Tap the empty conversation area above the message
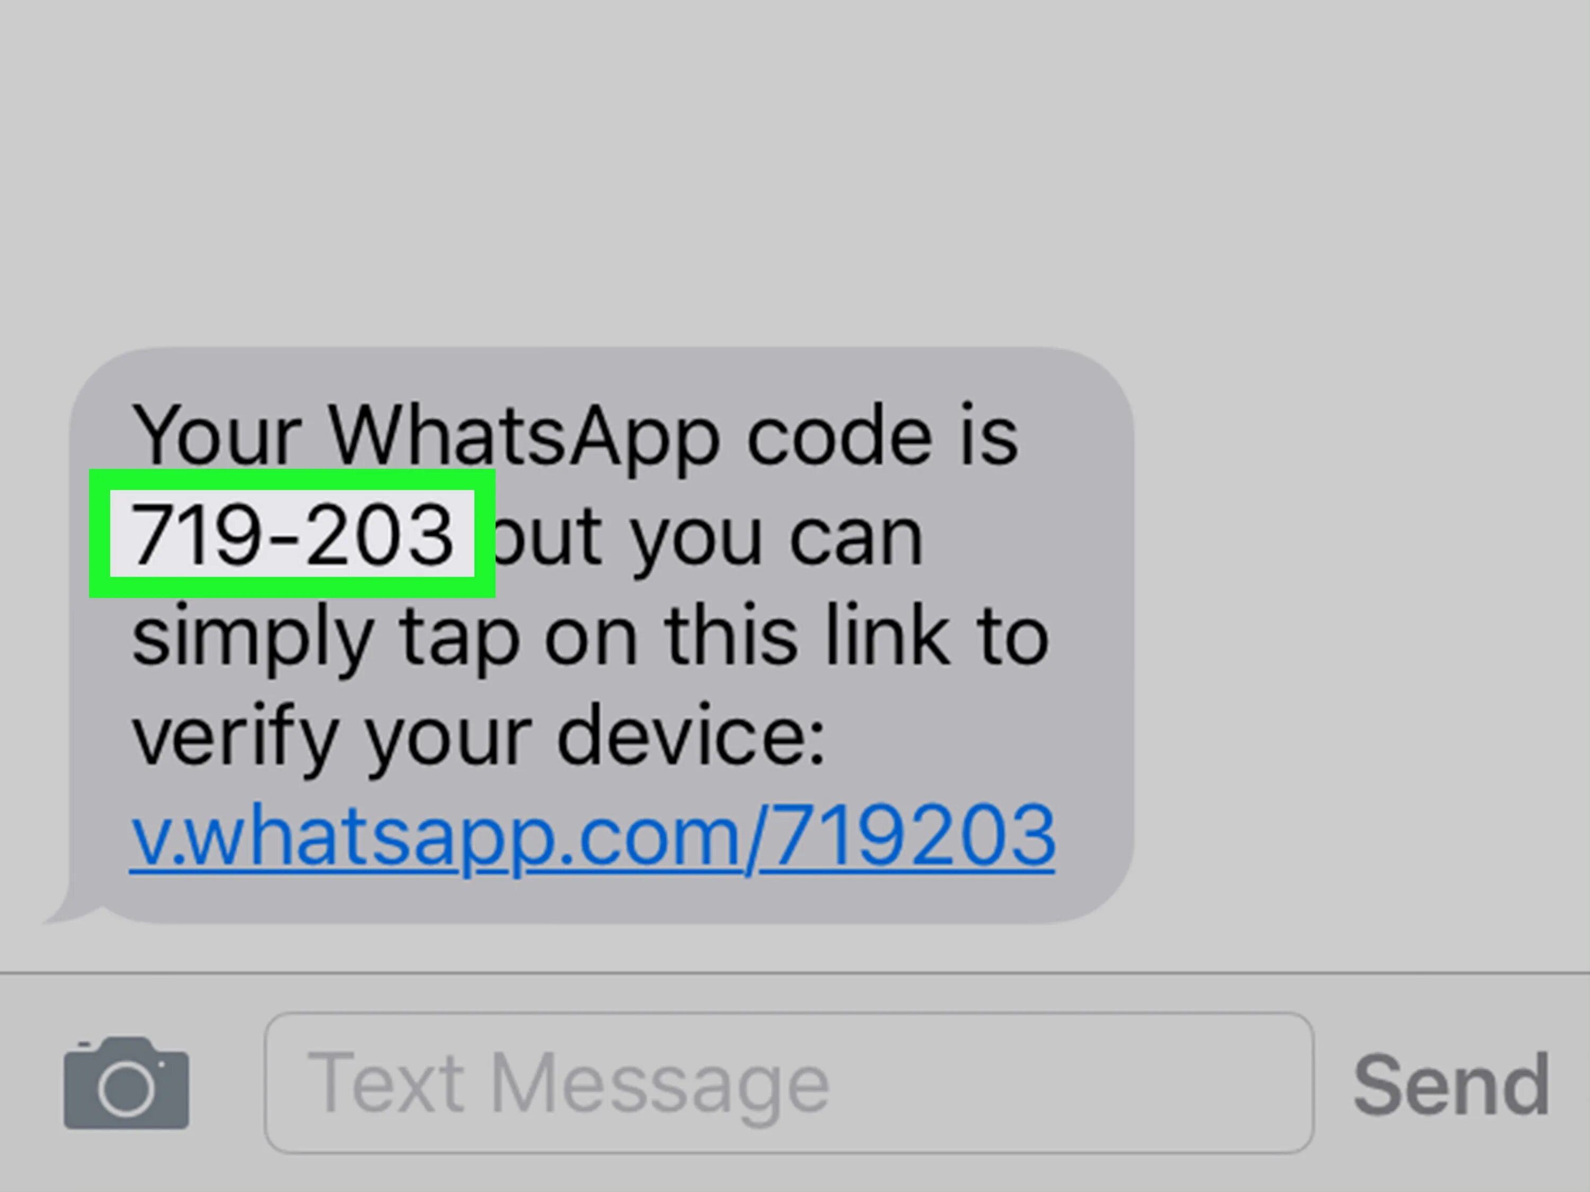The image size is (1590, 1192). point(795,172)
